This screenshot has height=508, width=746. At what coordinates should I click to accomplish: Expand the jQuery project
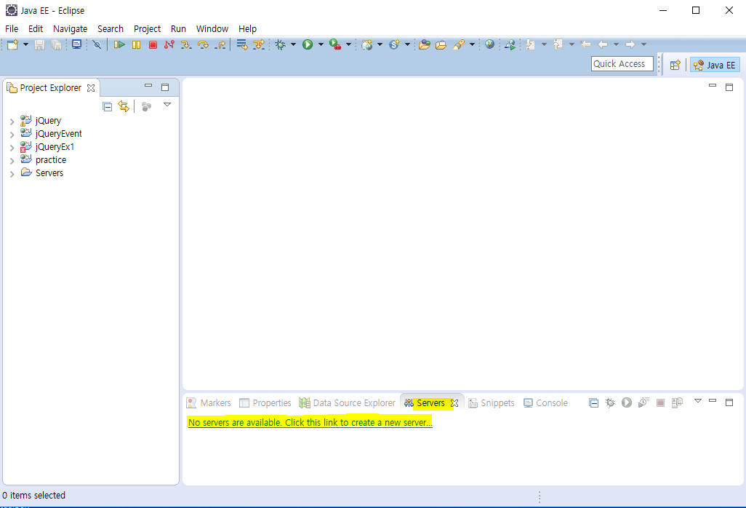[x=12, y=120]
